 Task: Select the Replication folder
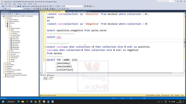10,66
